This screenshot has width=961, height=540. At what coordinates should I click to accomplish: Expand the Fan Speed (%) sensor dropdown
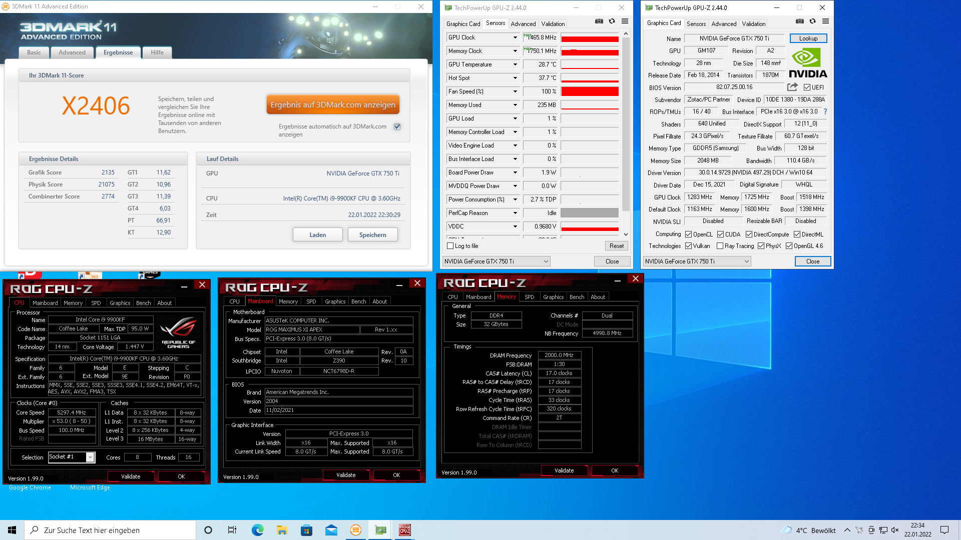coord(515,91)
